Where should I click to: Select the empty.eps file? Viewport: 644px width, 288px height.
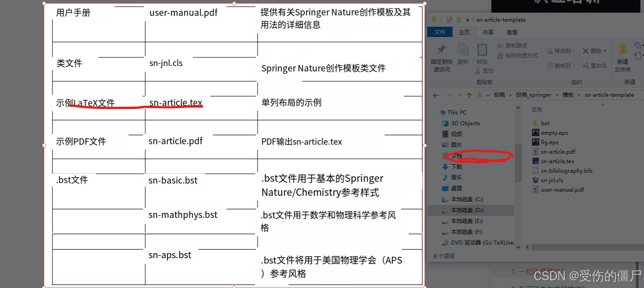point(550,133)
